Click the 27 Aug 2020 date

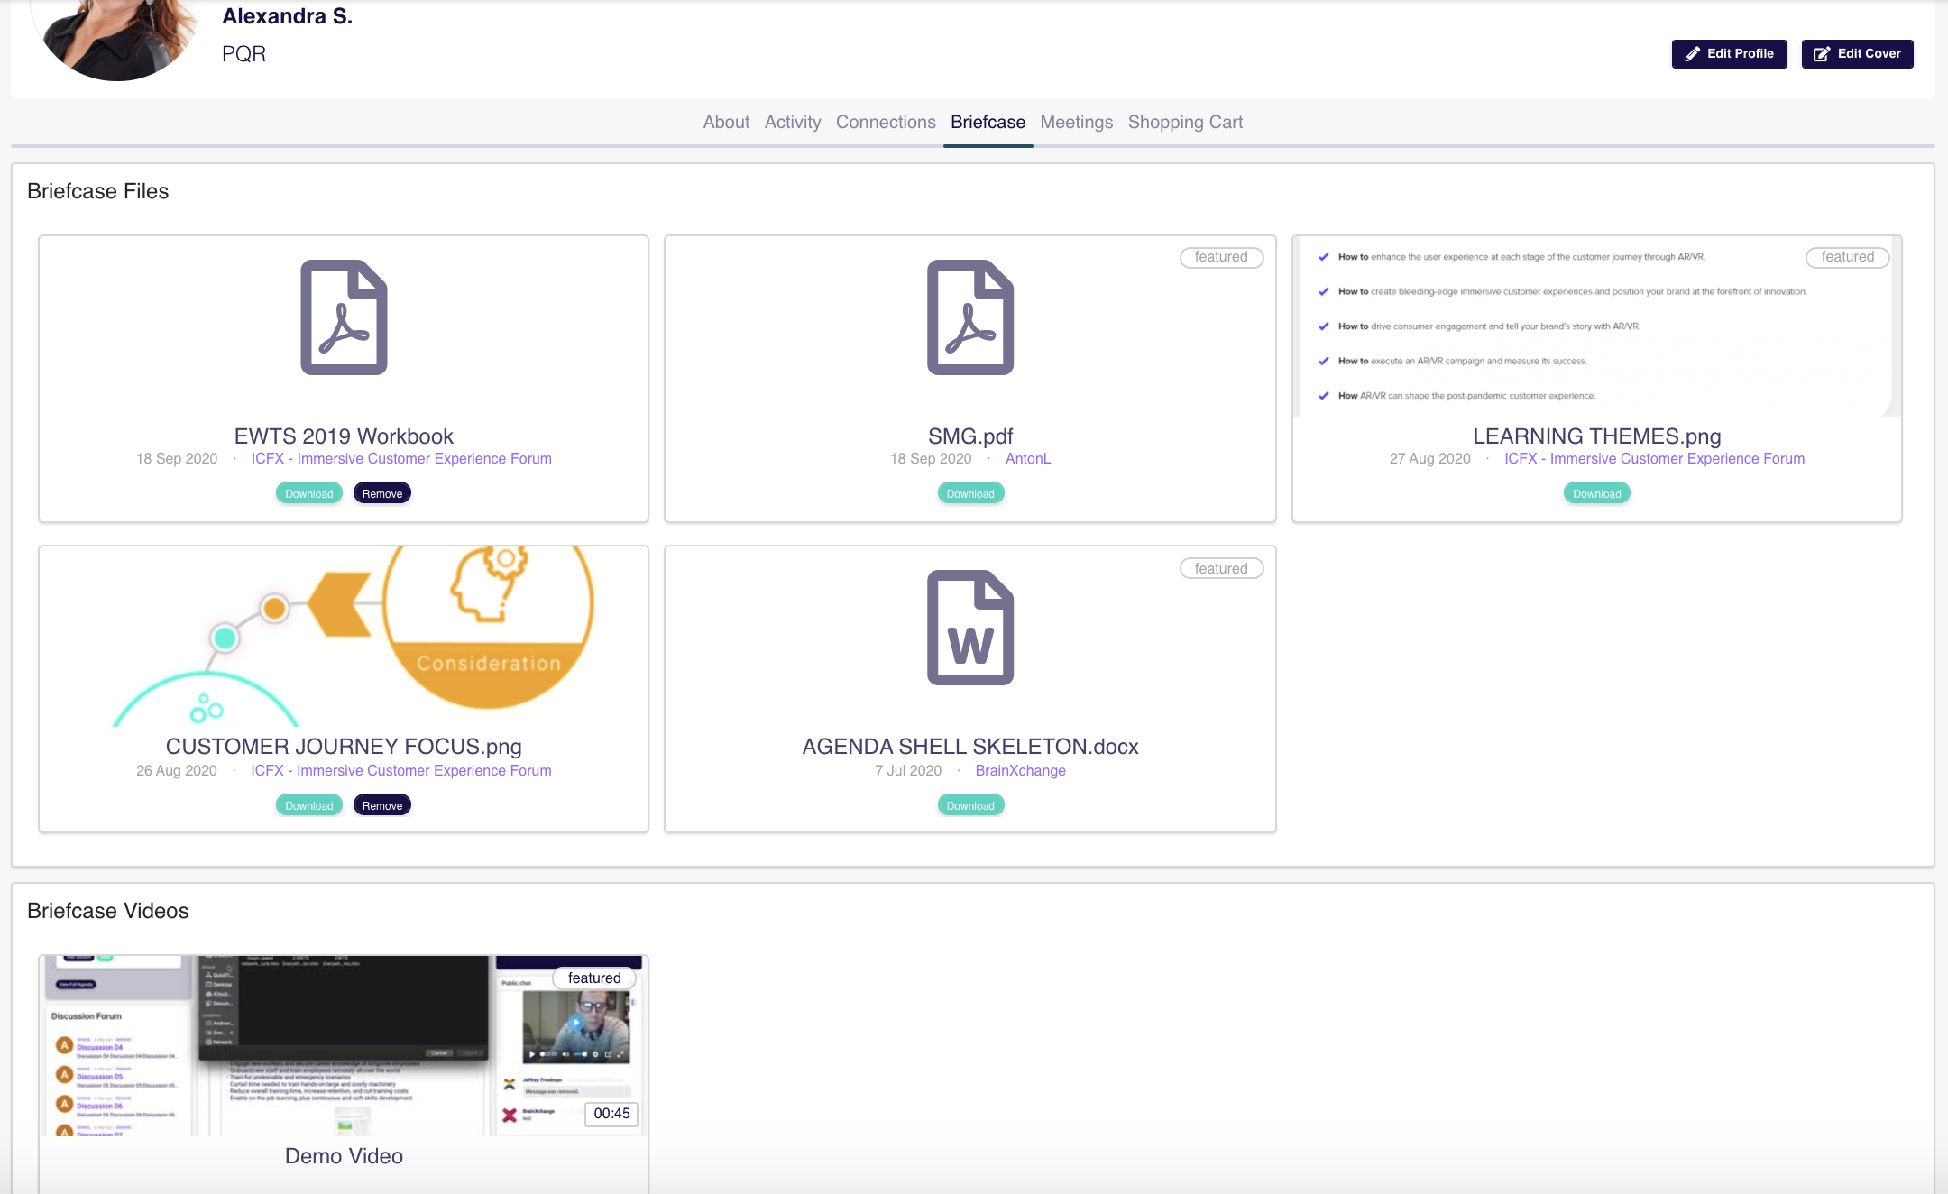coord(1429,459)
